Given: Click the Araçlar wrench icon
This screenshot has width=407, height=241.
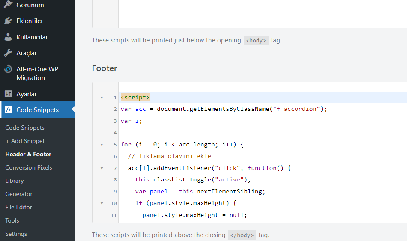Looking at the screenshot, I should point(8,53).
